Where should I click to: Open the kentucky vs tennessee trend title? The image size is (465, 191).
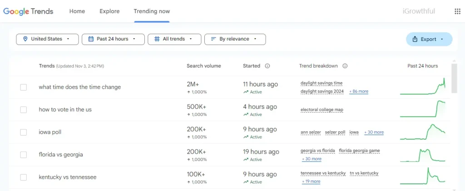68,177
